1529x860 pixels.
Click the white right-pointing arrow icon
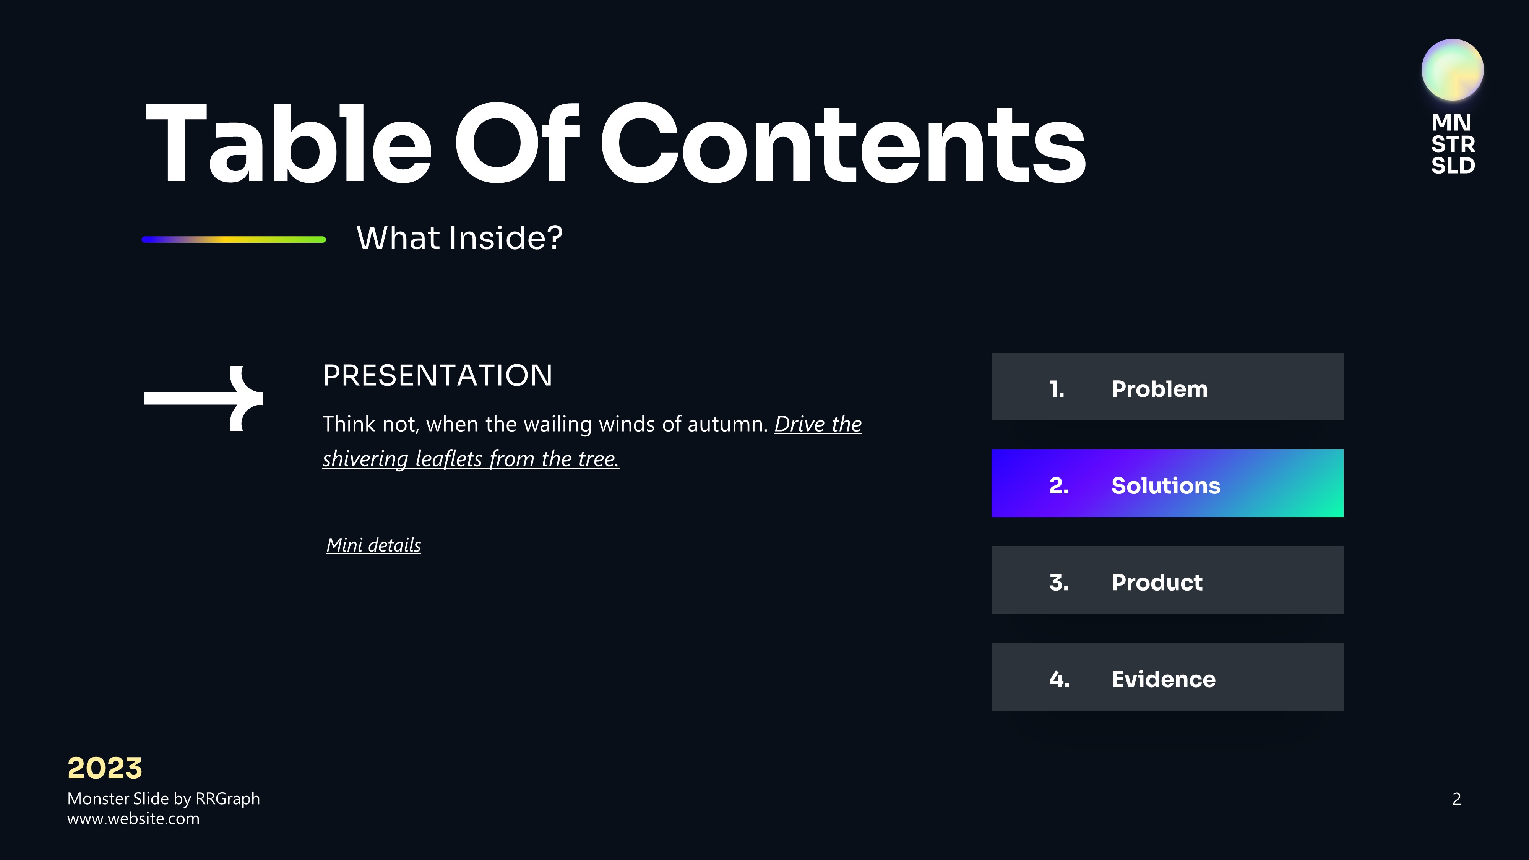204,398
